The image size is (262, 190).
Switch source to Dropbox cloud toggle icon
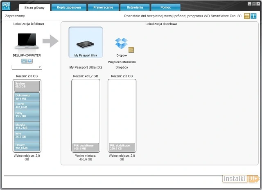coord(30,61)
